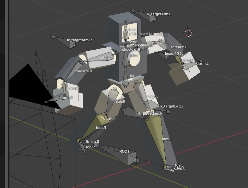This screenshot has height=188, width=248.
Task: Select the spine bone
Action: point(126,57)
